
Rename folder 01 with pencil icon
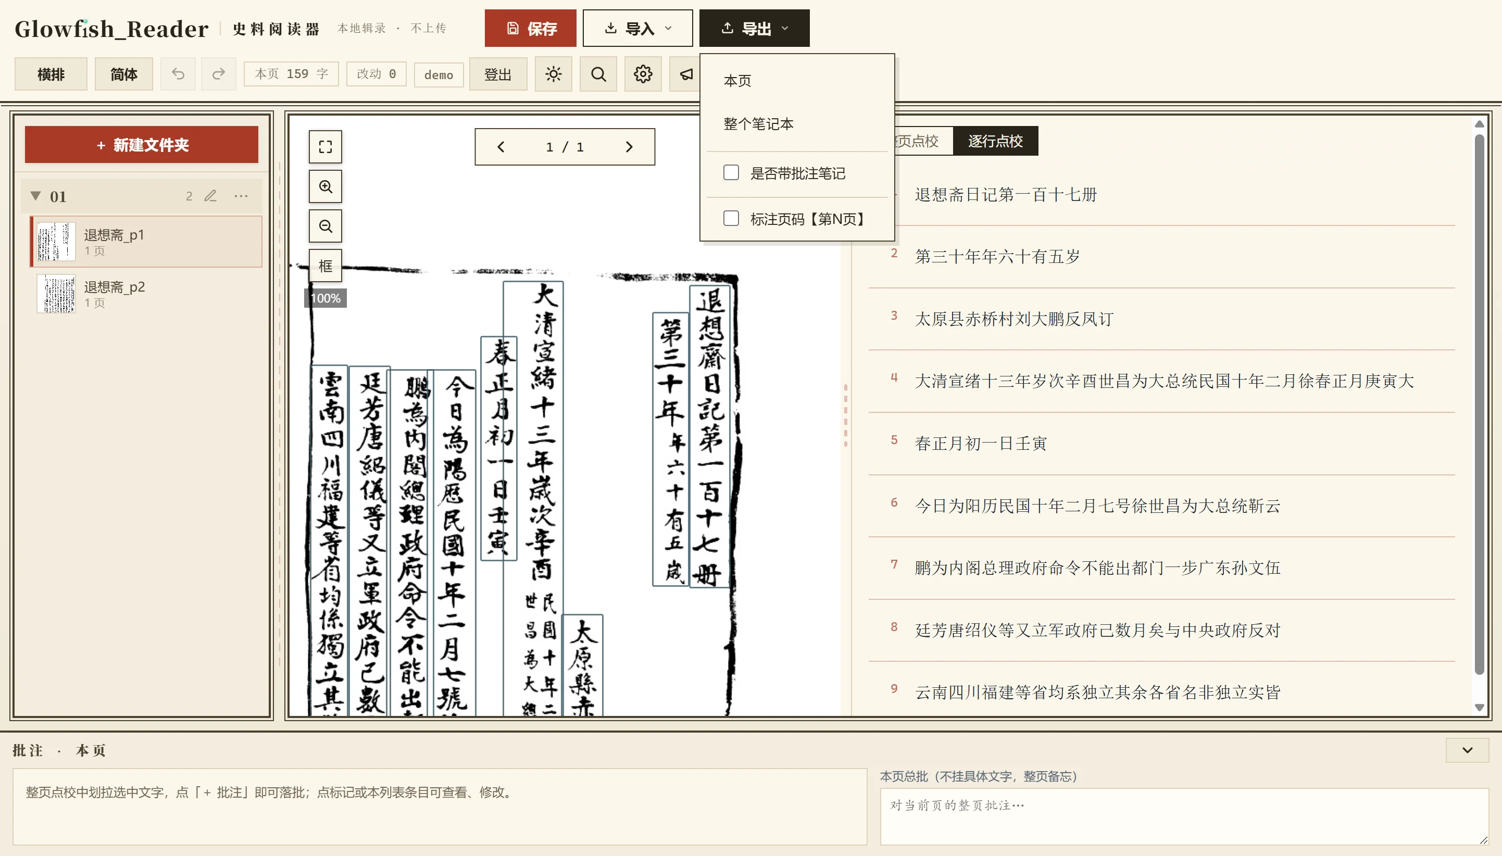point(210,196)
